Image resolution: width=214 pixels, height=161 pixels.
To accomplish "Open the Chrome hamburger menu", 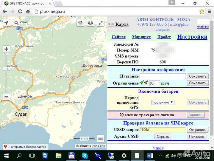I will point(210,12).
